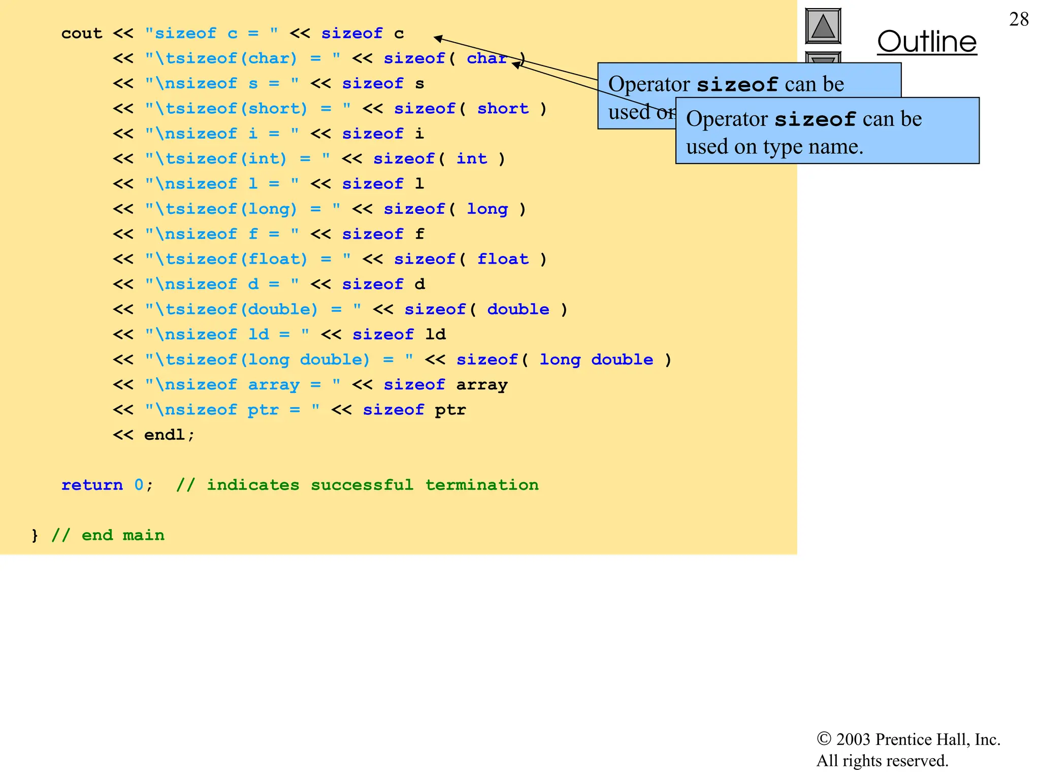The height and width of the screenshot is (780, 1040).
Task: Click 'endl;' at end of cout statement
Action: [x=169, y=435]
